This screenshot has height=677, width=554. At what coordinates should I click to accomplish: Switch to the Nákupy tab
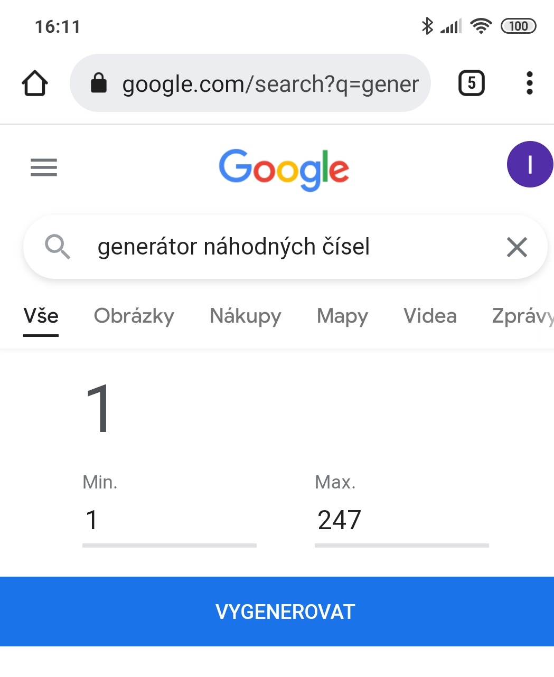(x=246, y=316)
